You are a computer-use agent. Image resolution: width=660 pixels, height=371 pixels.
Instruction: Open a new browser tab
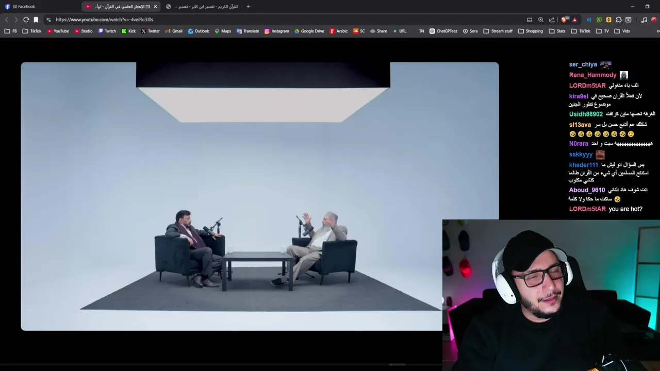click(248, 7)
